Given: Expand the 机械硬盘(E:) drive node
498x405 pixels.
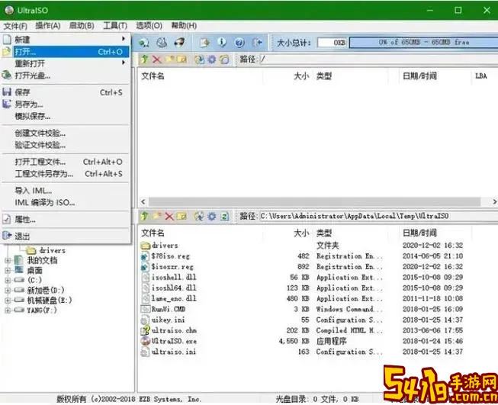Looking at the screenshot, I should (x=8, y=300).
